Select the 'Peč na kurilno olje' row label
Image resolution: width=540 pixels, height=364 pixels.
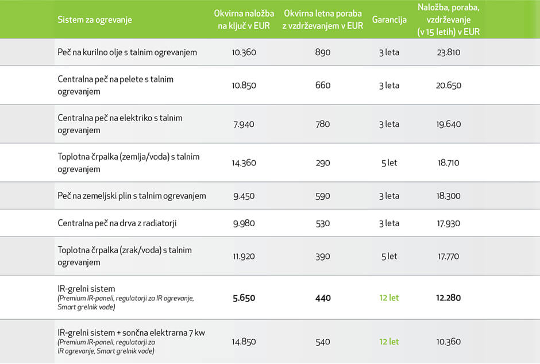(x=127, y=52)
